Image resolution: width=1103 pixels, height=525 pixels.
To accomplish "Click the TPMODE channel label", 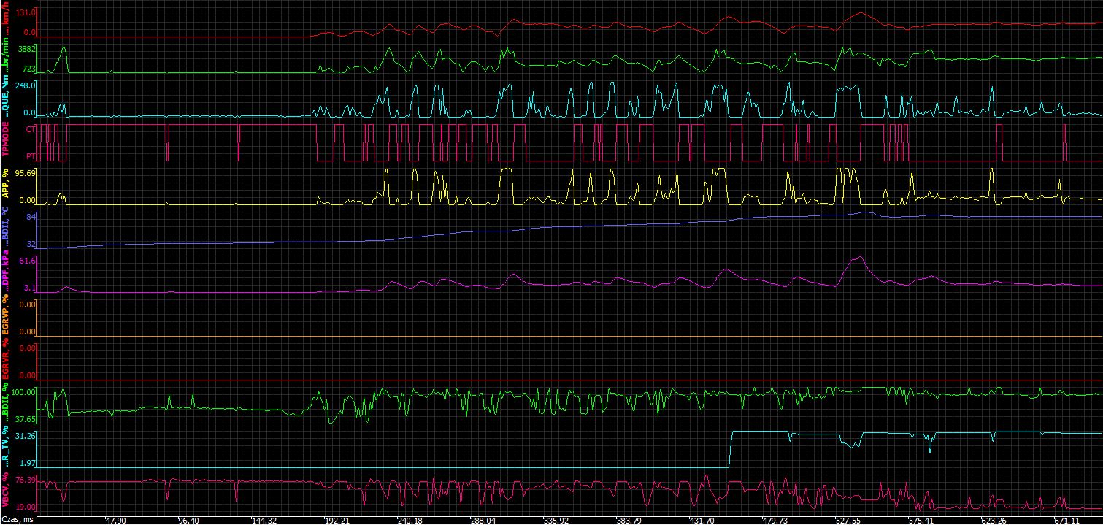I will tap(6, 142).
